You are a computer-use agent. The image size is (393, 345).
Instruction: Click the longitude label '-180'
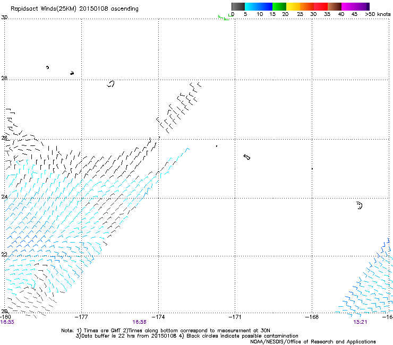coord(5,317)
